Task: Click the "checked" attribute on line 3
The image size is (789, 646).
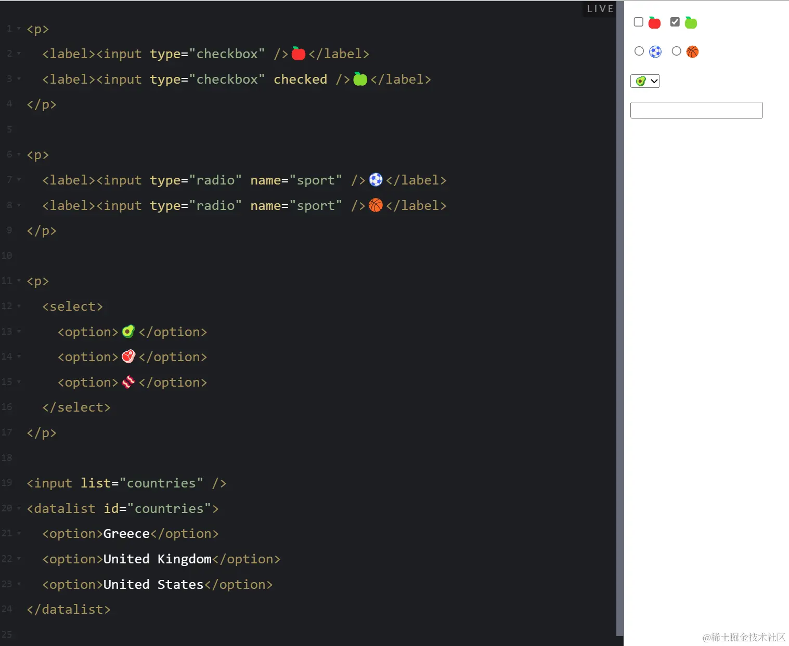Action: pyautogui.click(x=301, y=79)
